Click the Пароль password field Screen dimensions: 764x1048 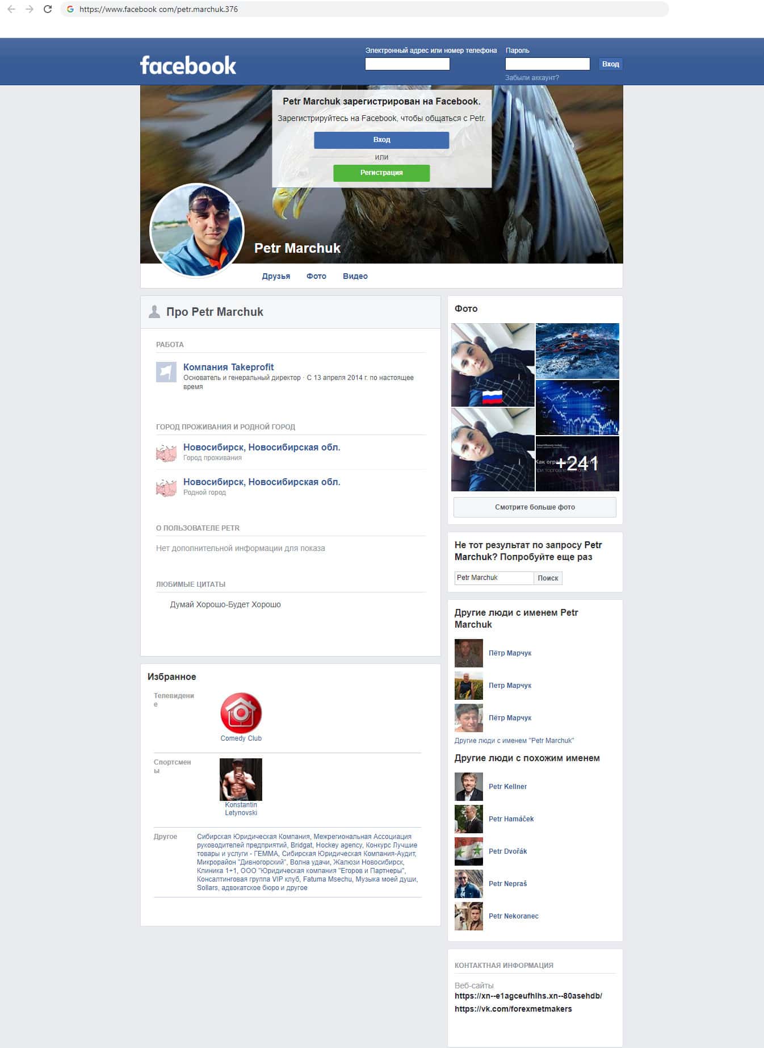click(x=548, y=64)
